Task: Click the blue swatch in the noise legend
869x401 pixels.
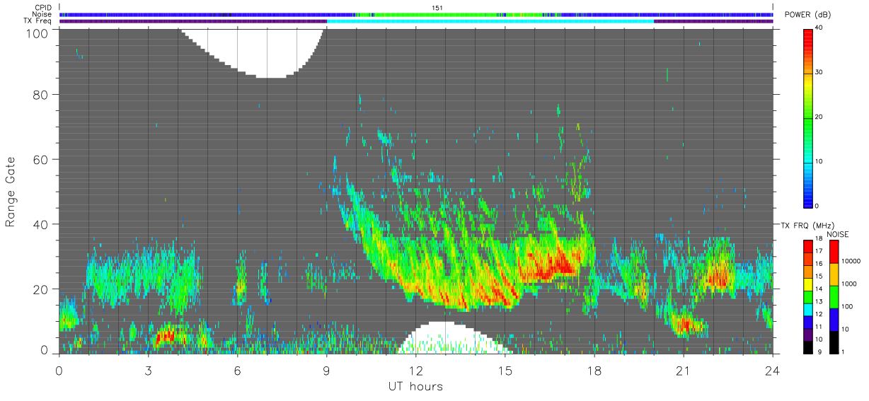Action: [834, 319]
